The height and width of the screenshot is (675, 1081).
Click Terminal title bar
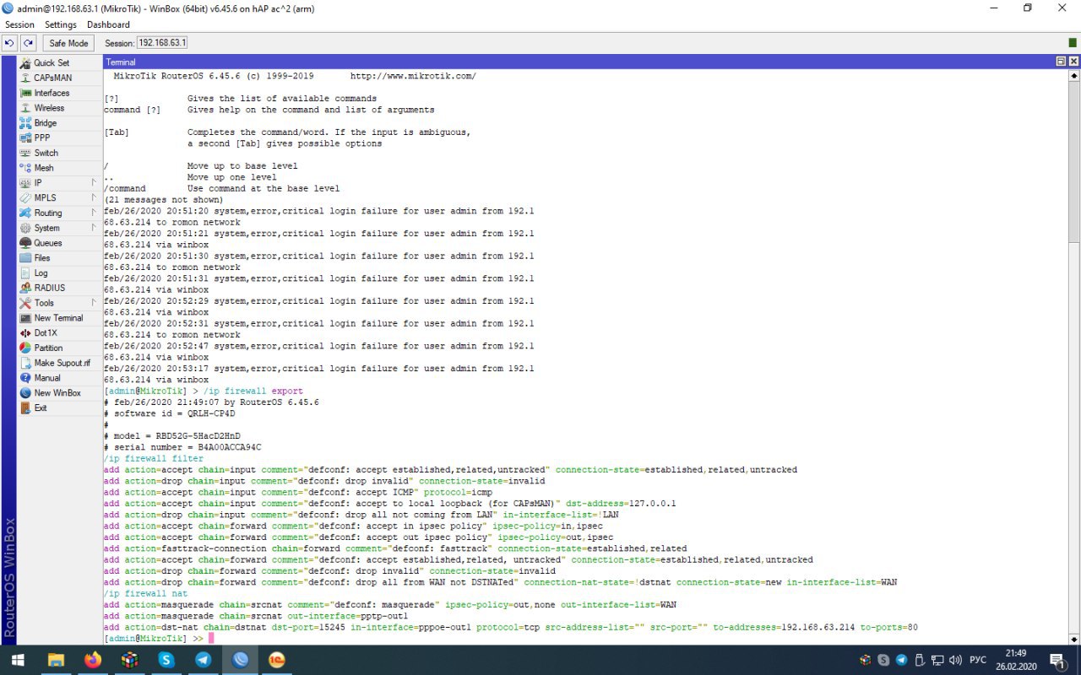pyautogui.click(x=579, y=62)
